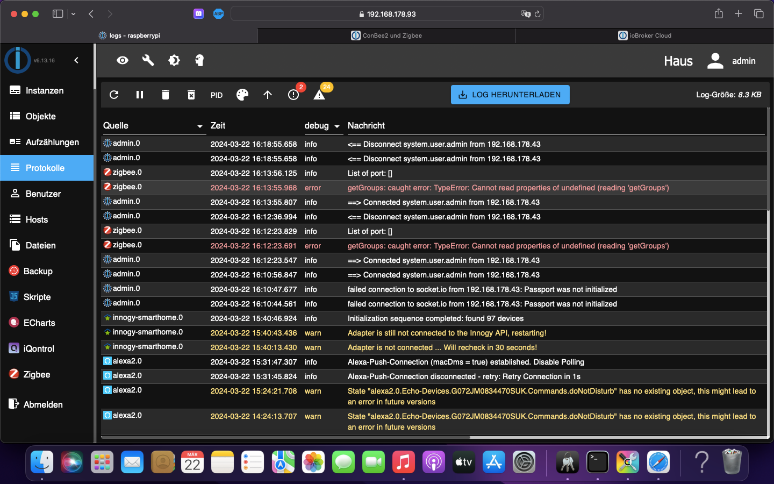
Task: Open Skripte in the sidebar
Action: (47, 297)
